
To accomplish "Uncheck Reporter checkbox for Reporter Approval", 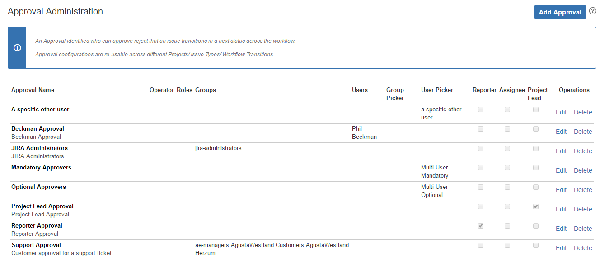I will [x=481, y=226].
